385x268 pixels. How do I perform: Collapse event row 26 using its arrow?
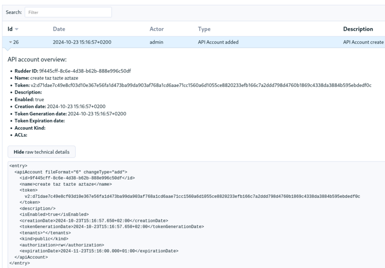pos(11,42)
